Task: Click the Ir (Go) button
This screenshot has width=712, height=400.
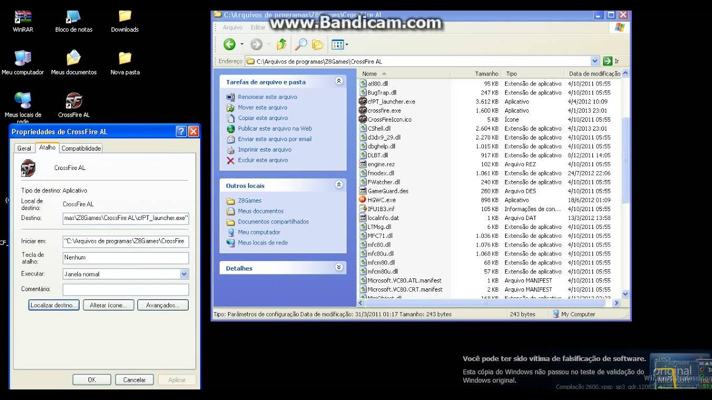Action: 611,61
